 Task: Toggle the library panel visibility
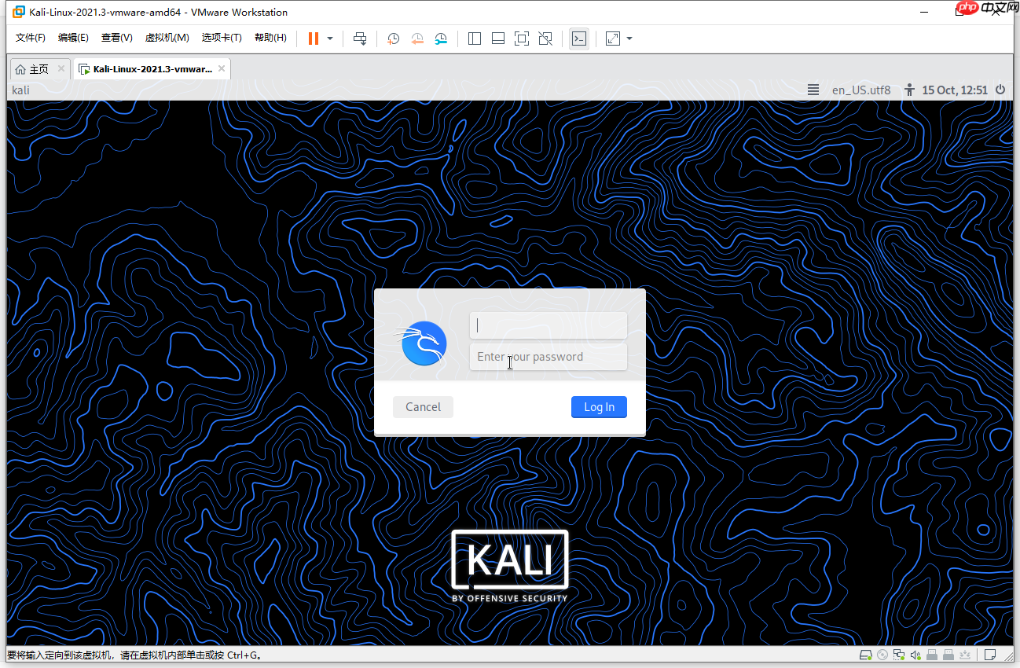(x=474, y=38)
